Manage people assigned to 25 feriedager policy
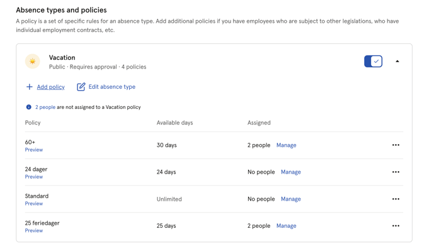The width and height of the screenshot is (422, 246). point(287,226)
